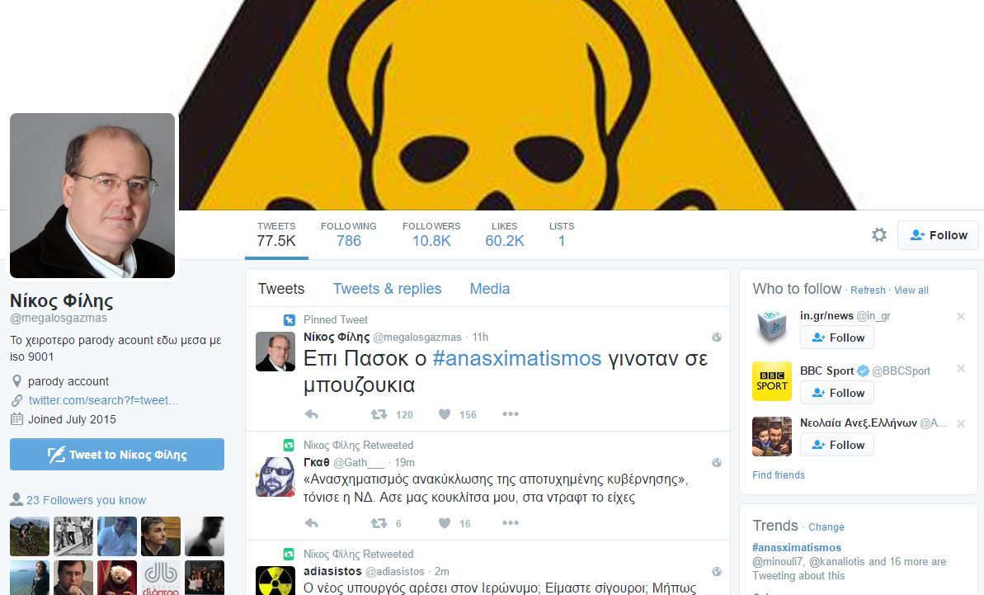
Task: Open more options on the pinned tweet
Action: coord(511,414)
